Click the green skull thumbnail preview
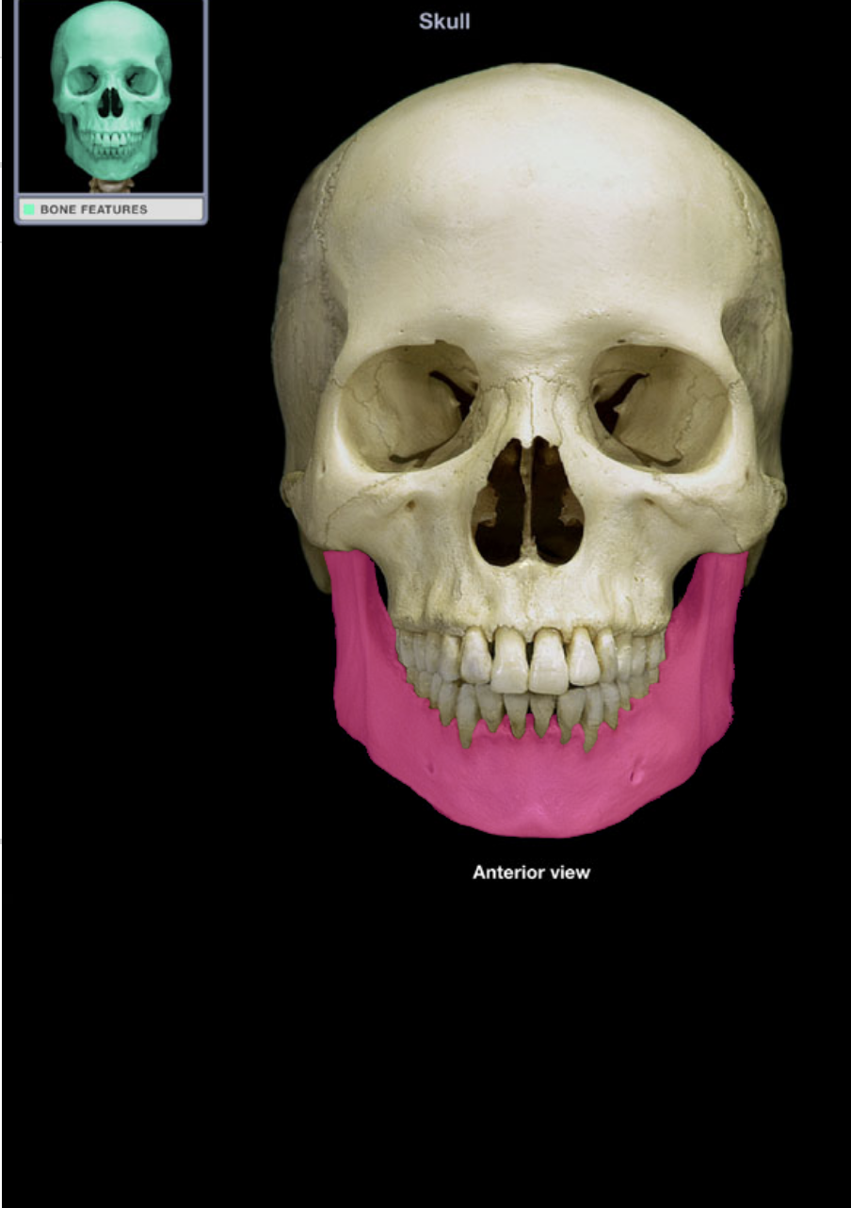851x1208 pixels. pos(110,92)
